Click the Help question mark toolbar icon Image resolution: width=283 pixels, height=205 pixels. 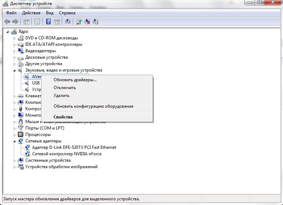49,22
